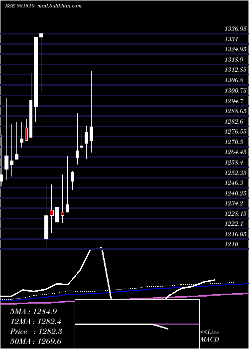
Task: Click the tall white candle reaching 1331
Action: click(36, 72)
